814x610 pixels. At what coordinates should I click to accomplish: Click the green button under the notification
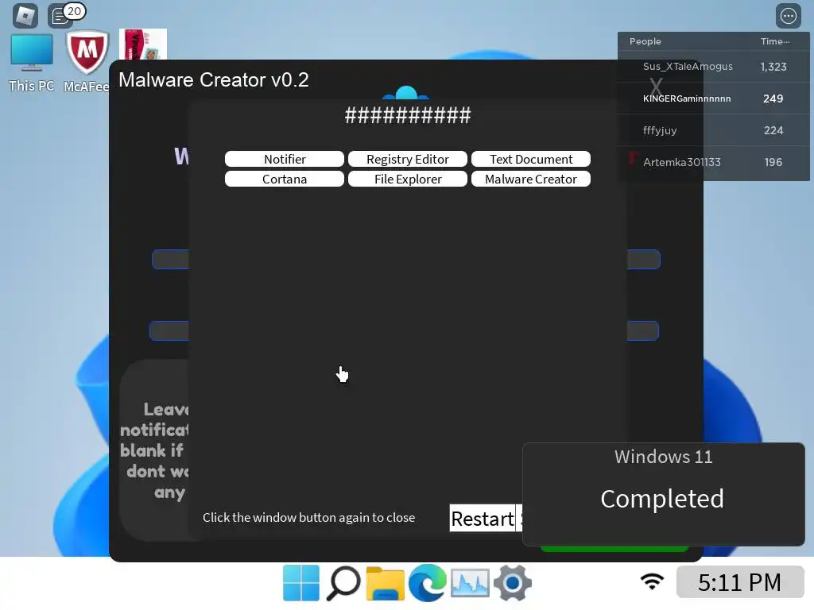(x=614, y=549)
